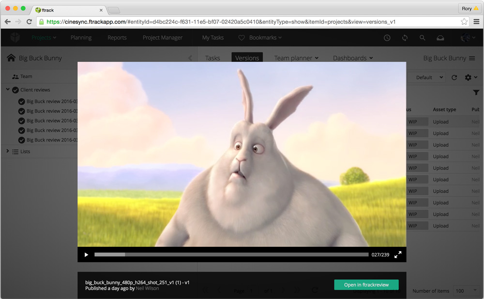Collapse the sidebar with the left arrow
This screenshot has width=484, height=299.
(190, 58)
